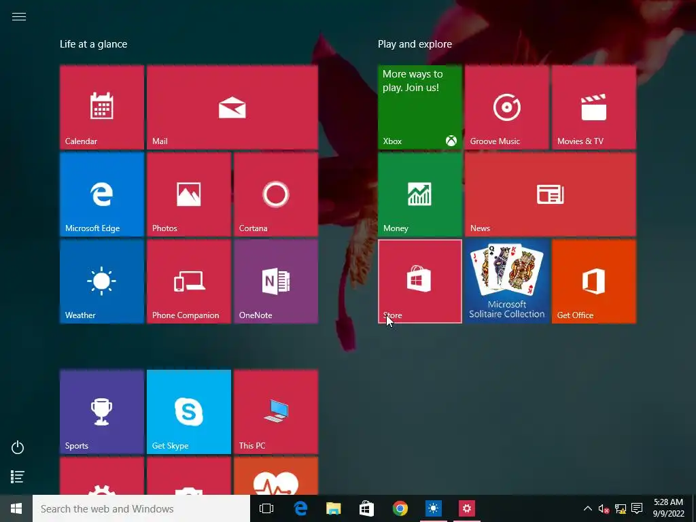
Task: Open the Movies & TV tile
Action: 594,107
